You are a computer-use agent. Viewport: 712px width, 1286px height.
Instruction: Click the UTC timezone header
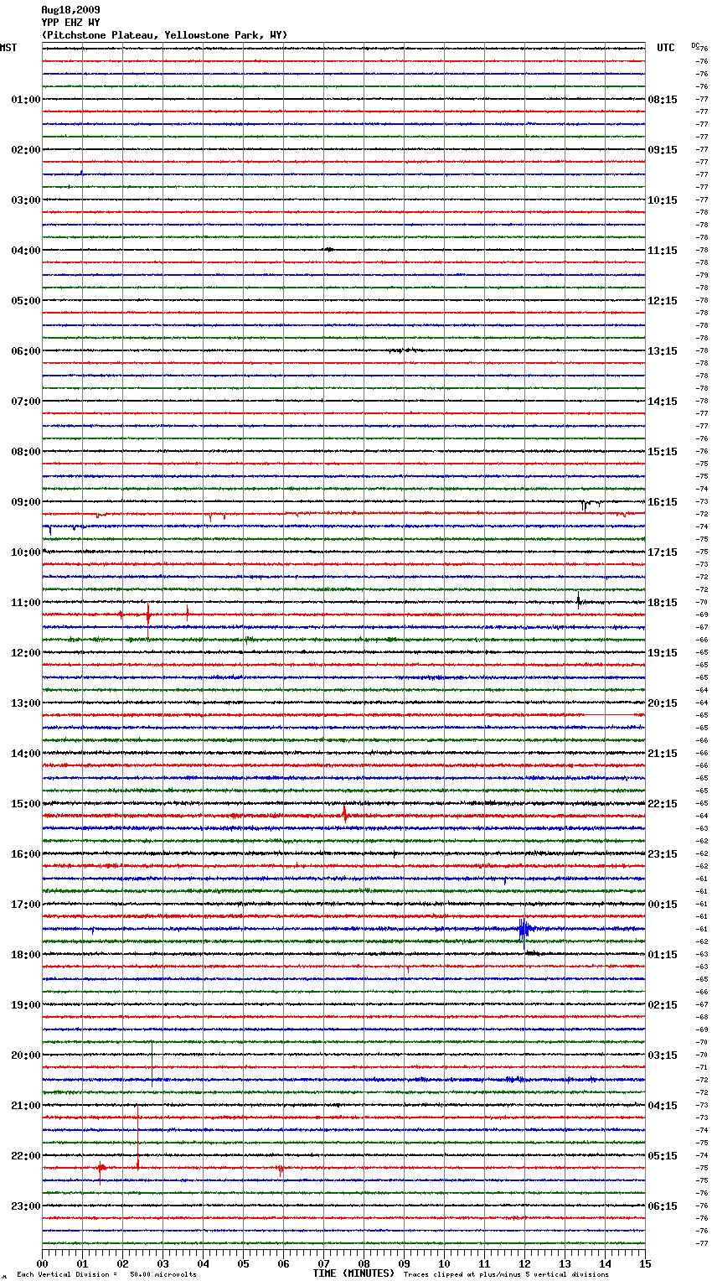(x=666, y=48)
